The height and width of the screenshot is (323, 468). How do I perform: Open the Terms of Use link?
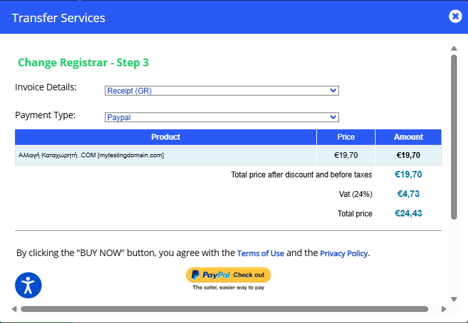260,253
